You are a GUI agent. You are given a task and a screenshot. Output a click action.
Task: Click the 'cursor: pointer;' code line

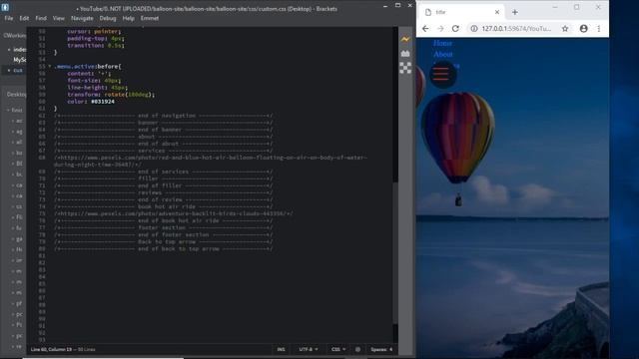[x=94, y=31]
